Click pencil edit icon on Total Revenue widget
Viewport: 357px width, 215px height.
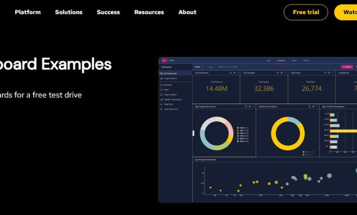click(234, 73)
